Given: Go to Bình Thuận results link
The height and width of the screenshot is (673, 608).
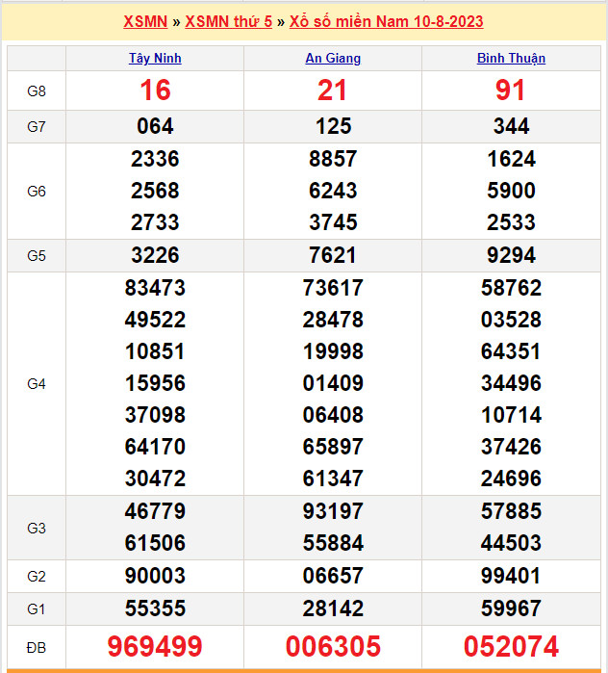Looking at the screenshot, I should (x=511, y=58).
